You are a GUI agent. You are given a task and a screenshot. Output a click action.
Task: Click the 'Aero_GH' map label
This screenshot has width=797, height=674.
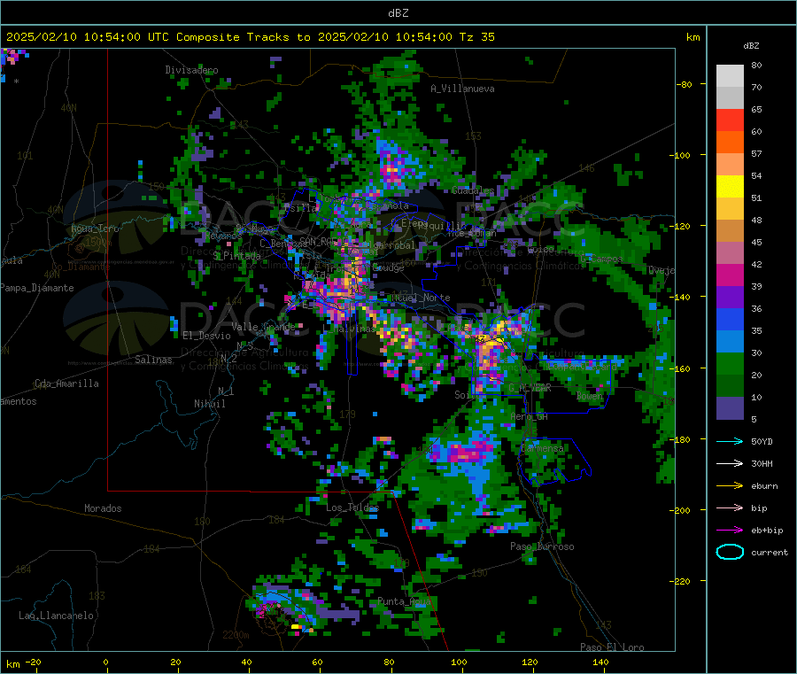(529, 416)
